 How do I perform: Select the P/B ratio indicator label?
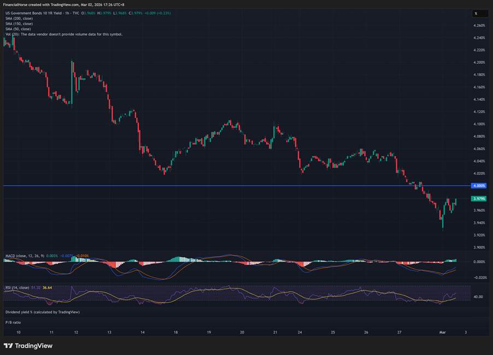(13, 322)
